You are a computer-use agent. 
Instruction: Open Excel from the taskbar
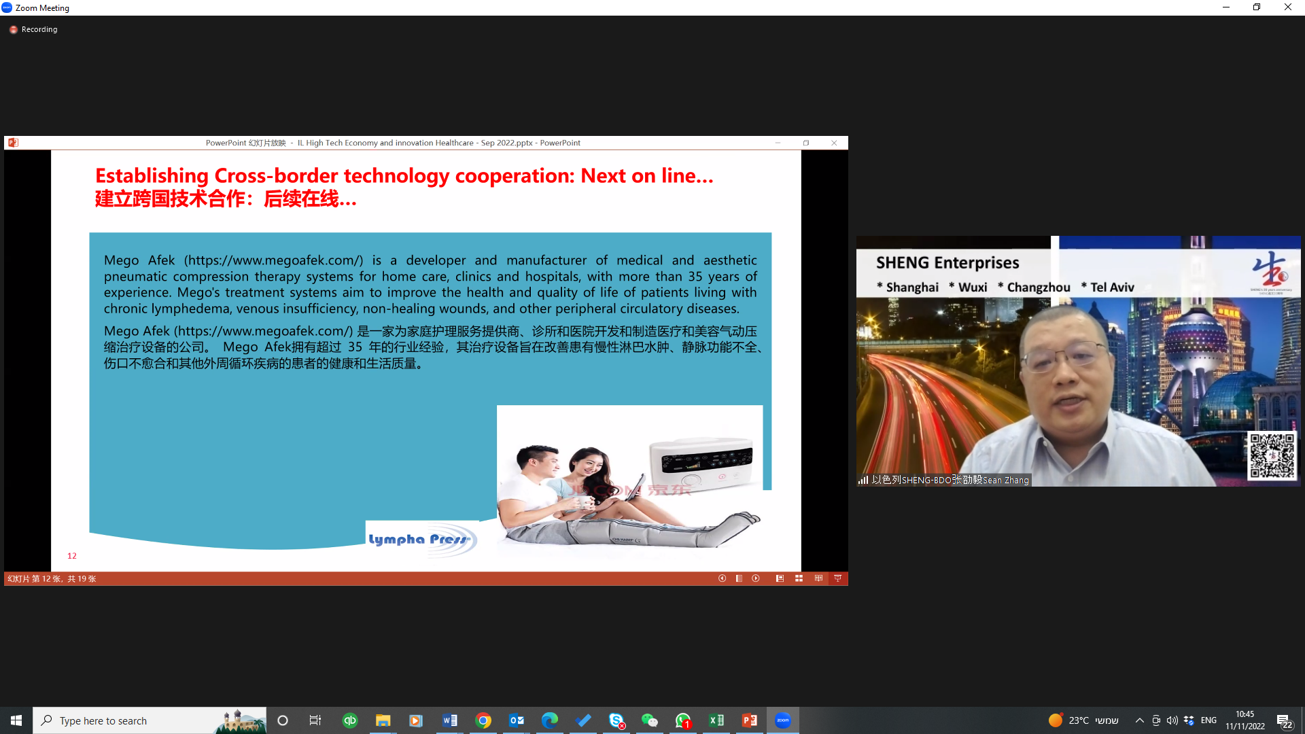716,720
